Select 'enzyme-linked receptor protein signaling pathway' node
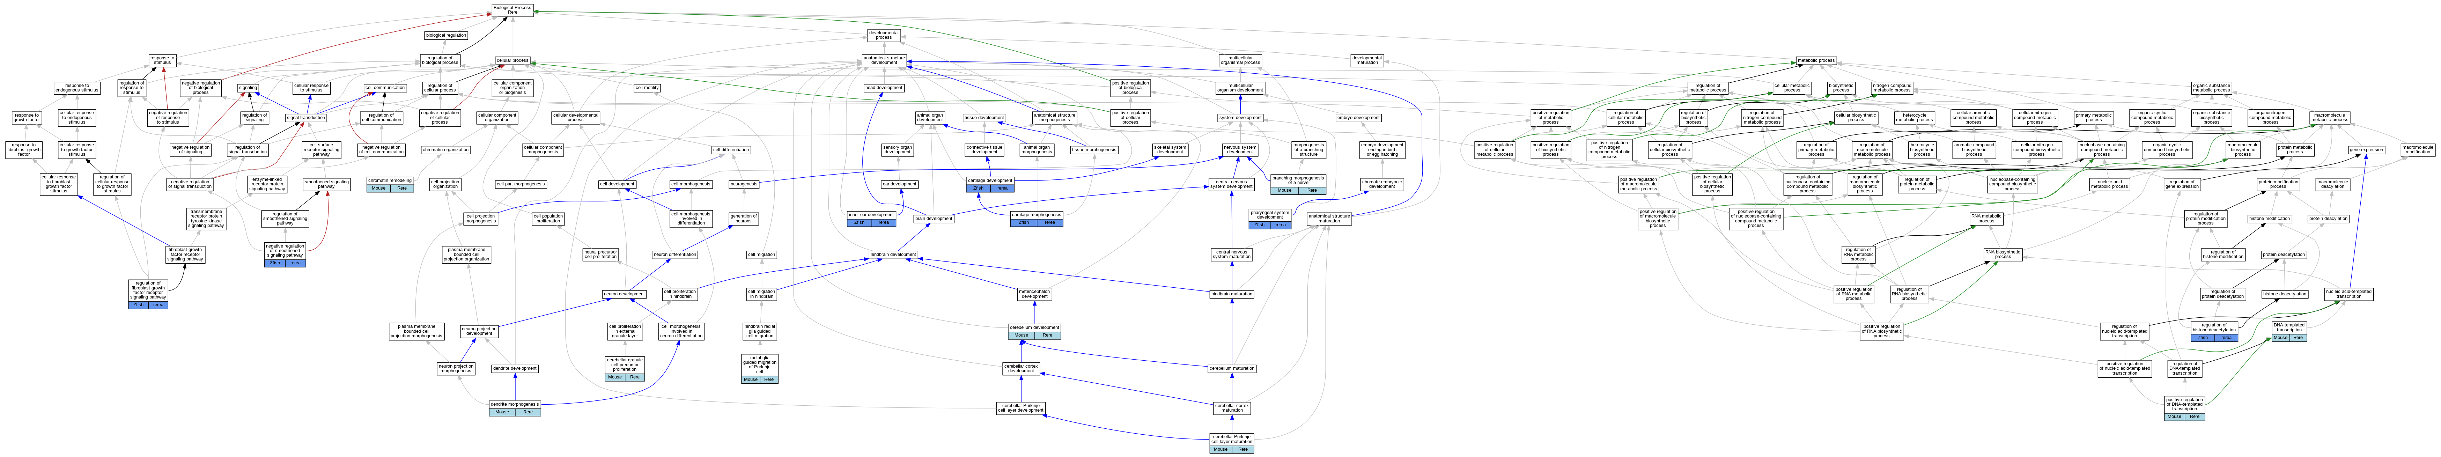 [267, 184]
